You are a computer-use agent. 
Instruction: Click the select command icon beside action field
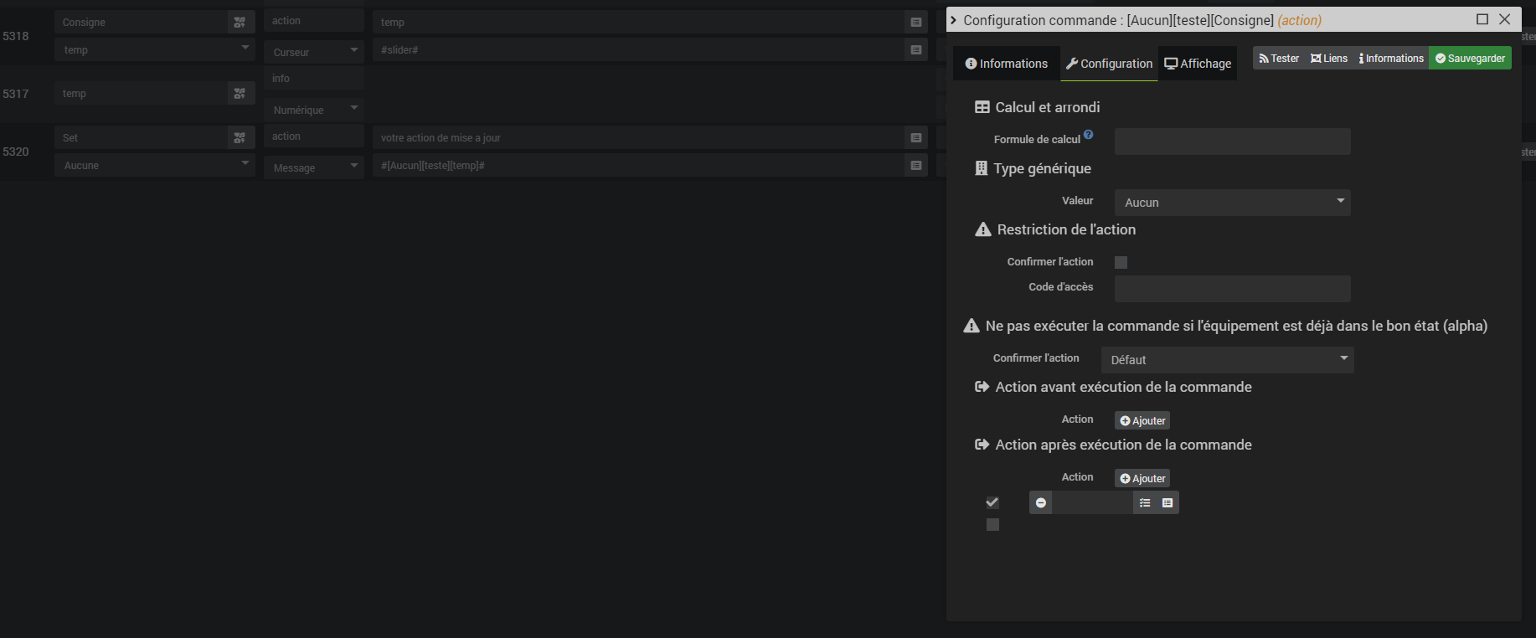[1167, 503]
